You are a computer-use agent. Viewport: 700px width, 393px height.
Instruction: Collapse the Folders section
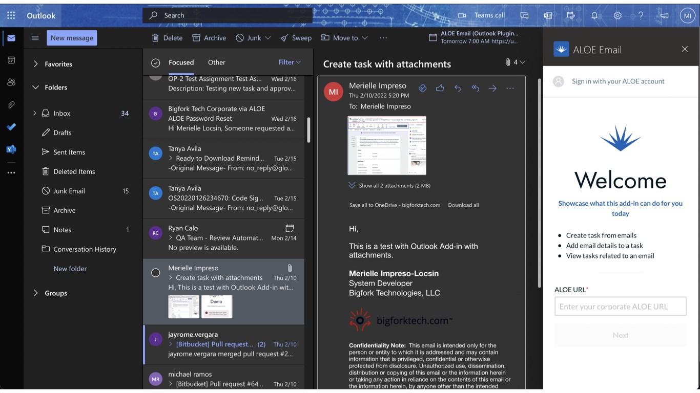(36, 88)
